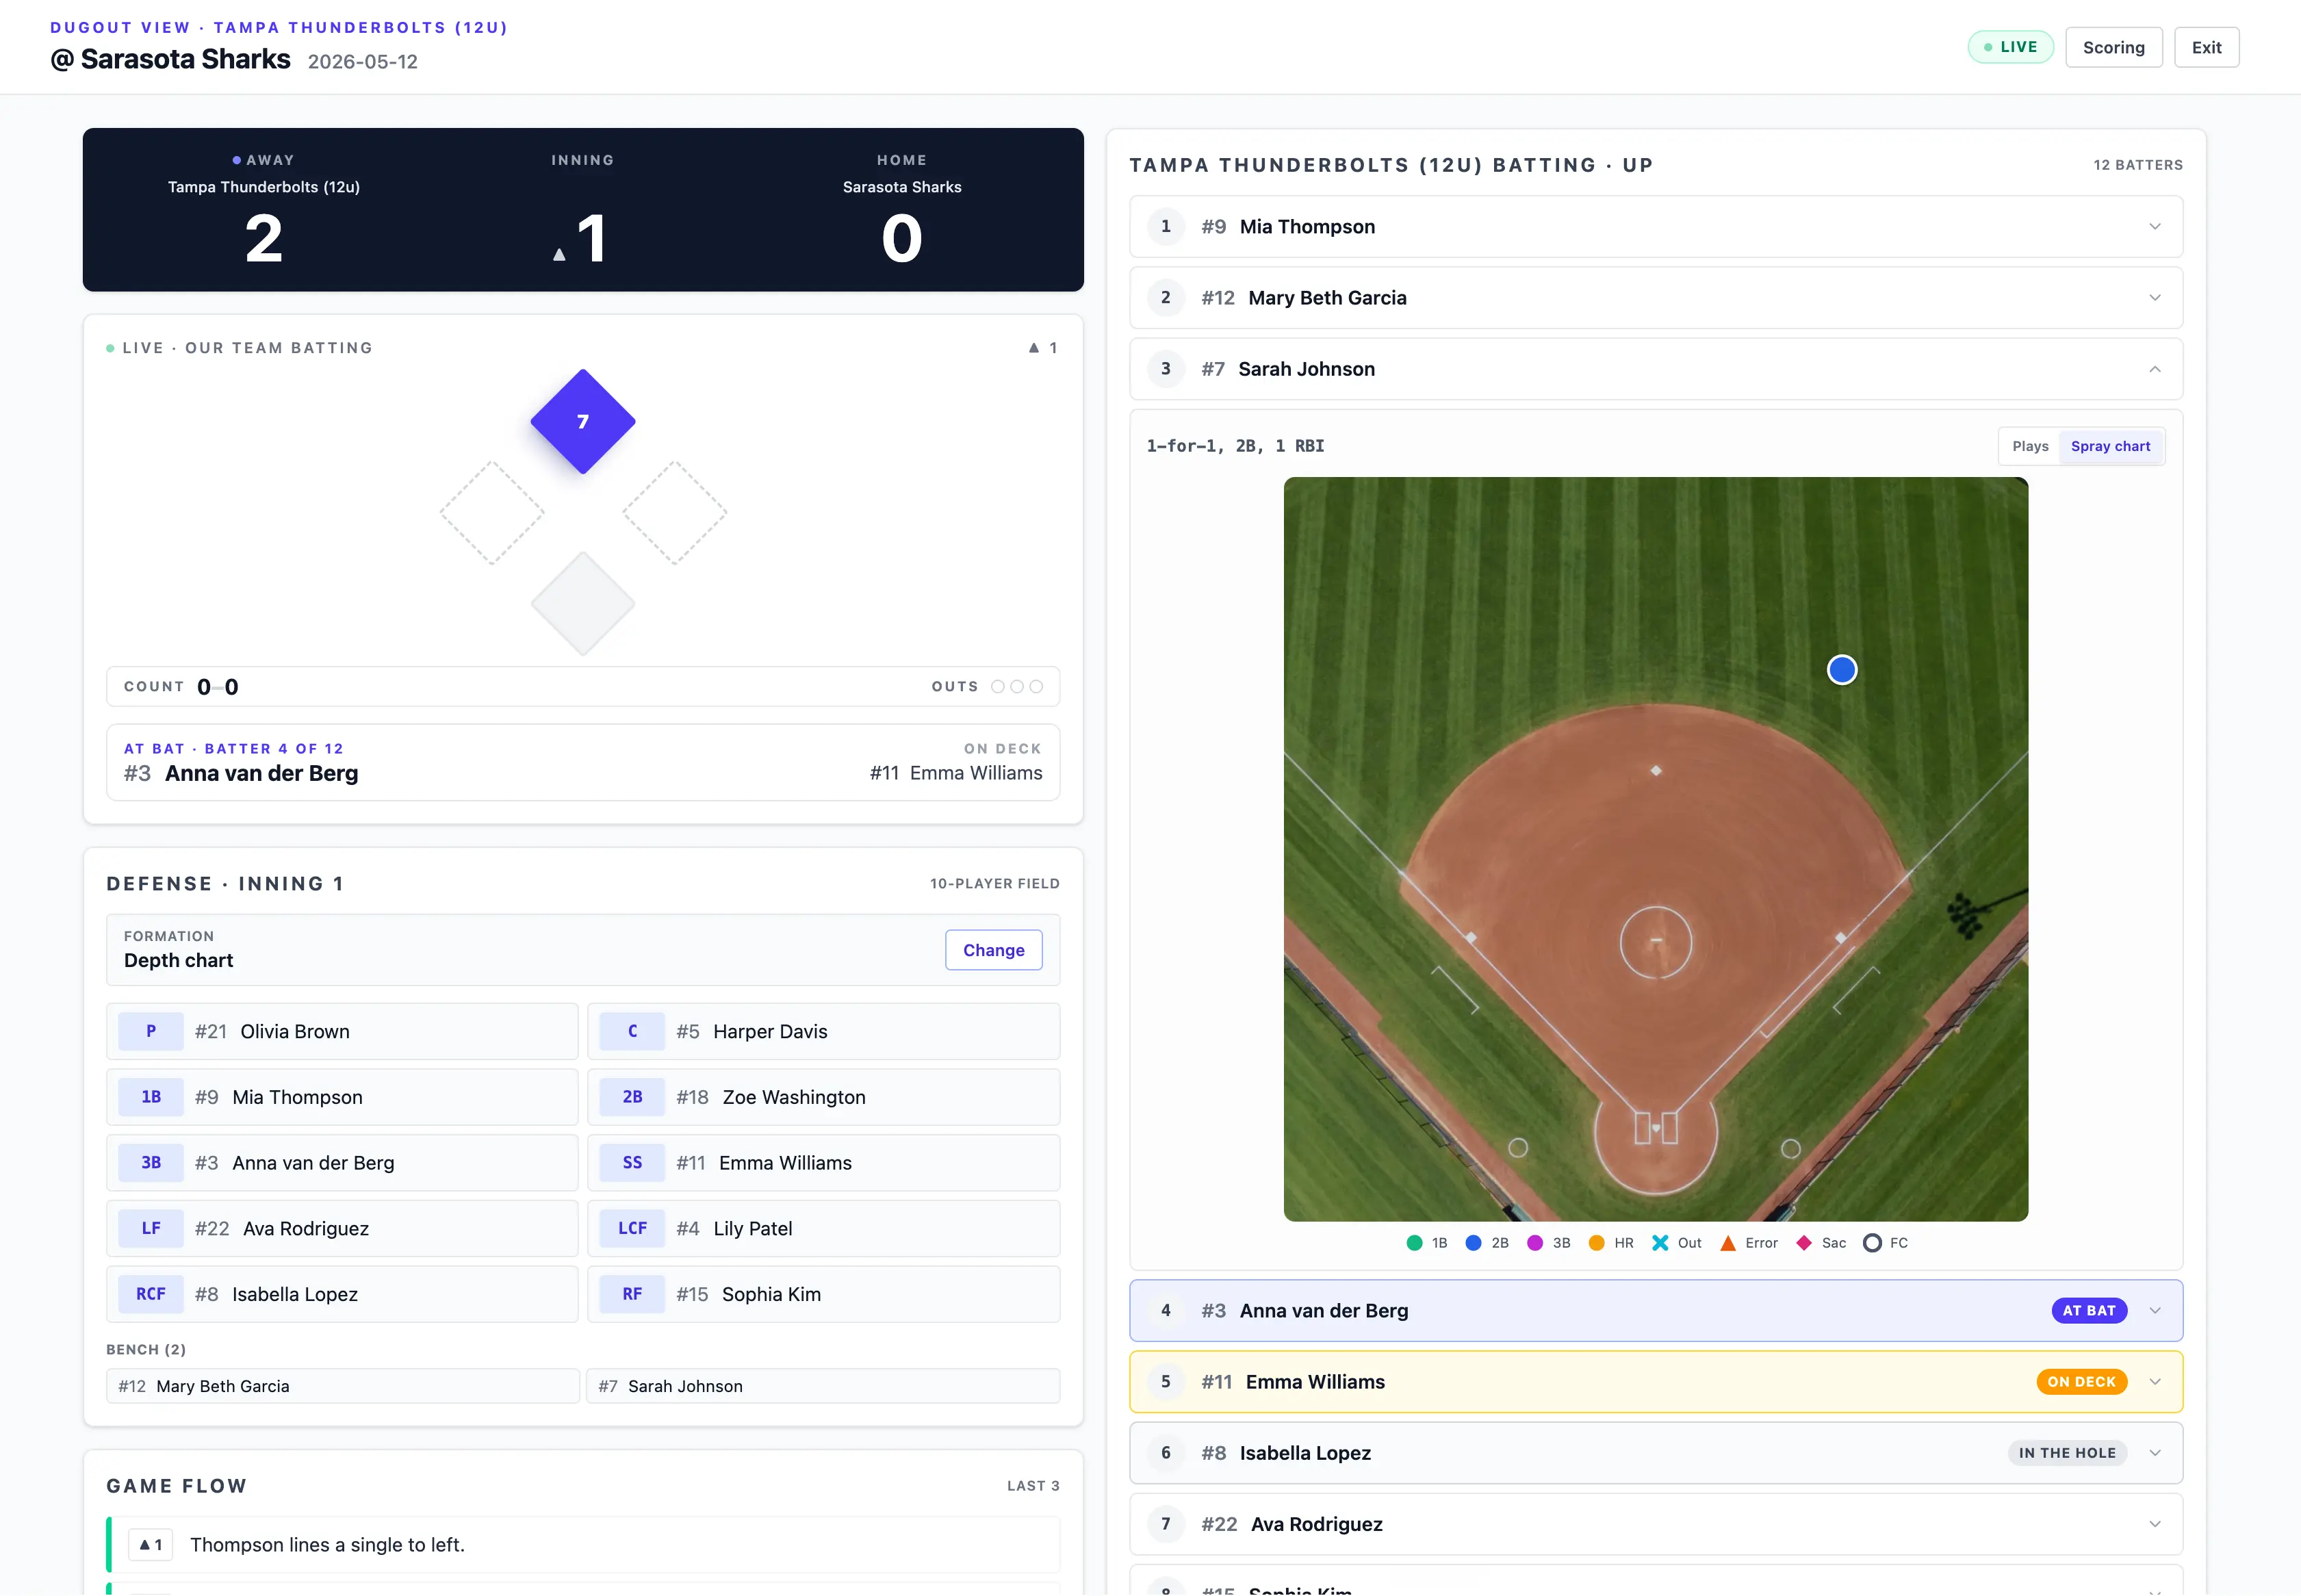Click the third outs indicator circle
This screenshot has width=2301, height=1596.
[x=1036, y=687]
